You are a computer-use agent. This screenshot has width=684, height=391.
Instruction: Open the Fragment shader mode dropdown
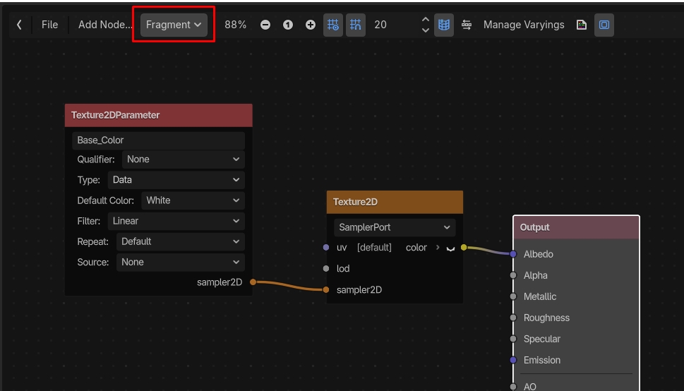[174, 25]
